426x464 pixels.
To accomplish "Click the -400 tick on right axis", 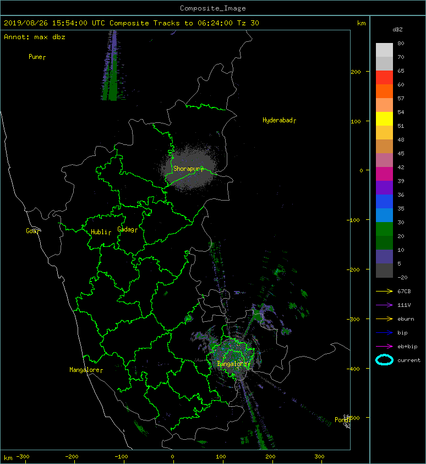I will click(353, 369).
